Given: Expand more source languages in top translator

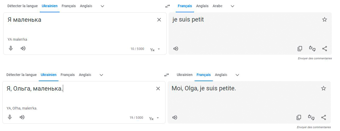Looking at the screenshot, I should pyautogui.click(x=102, y=6).
